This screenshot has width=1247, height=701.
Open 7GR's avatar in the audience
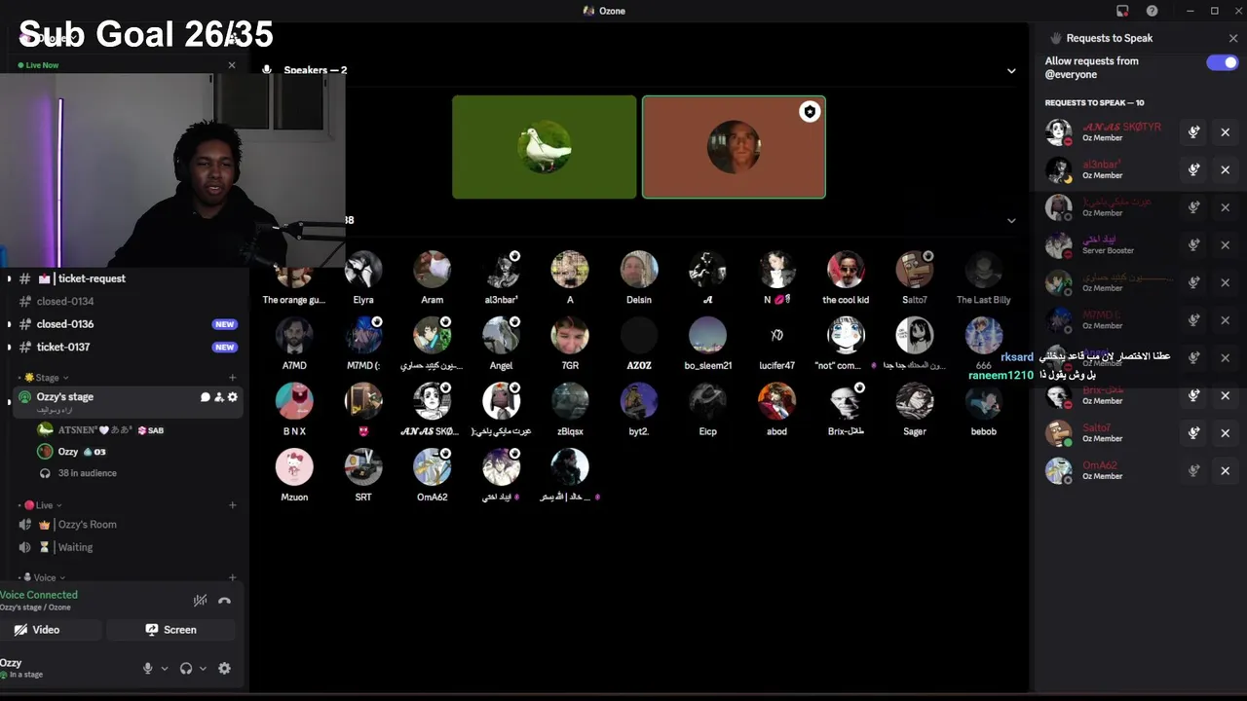coord(570,336)
